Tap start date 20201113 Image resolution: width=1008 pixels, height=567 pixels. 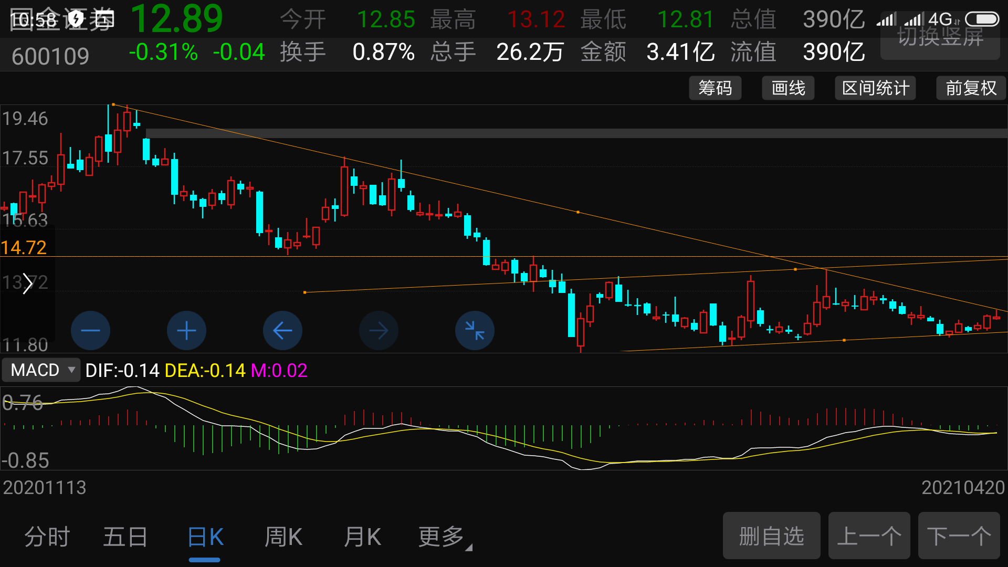tap(45, 488)
